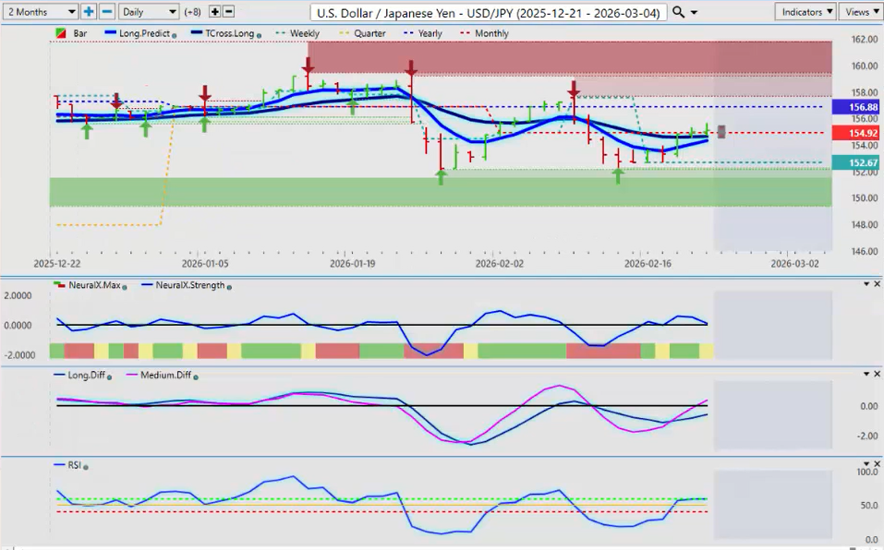
Task: Click the magnifying glass symbol search icon
Action: 679,12
